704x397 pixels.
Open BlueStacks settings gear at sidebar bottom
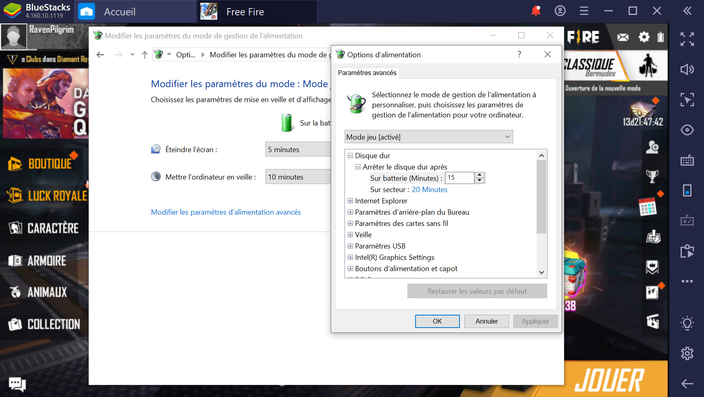click(x=687, y=353)
